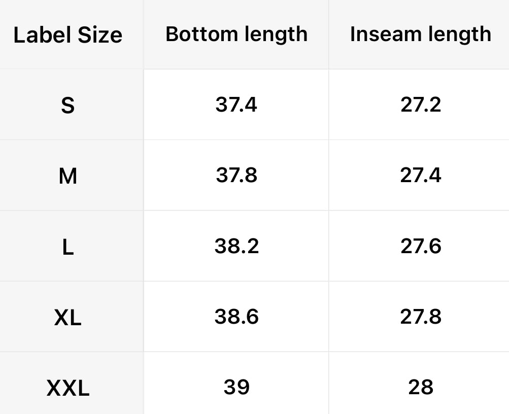The height and width of the screenshot is (414, 509).
Task: Click the 38.2 bottom length value
Action: point(236,246)
